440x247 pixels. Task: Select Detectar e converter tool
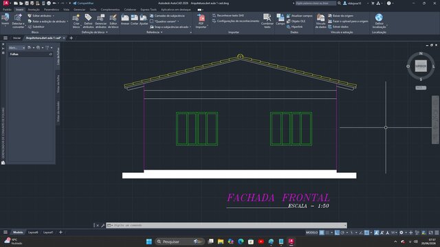click(x=18, y=21)
